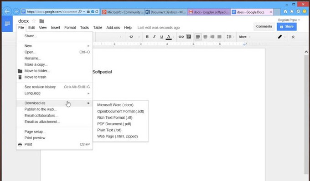The image size is (310, 181).
Task: Choose Email collaborators...
Action: tap(54, 116)
